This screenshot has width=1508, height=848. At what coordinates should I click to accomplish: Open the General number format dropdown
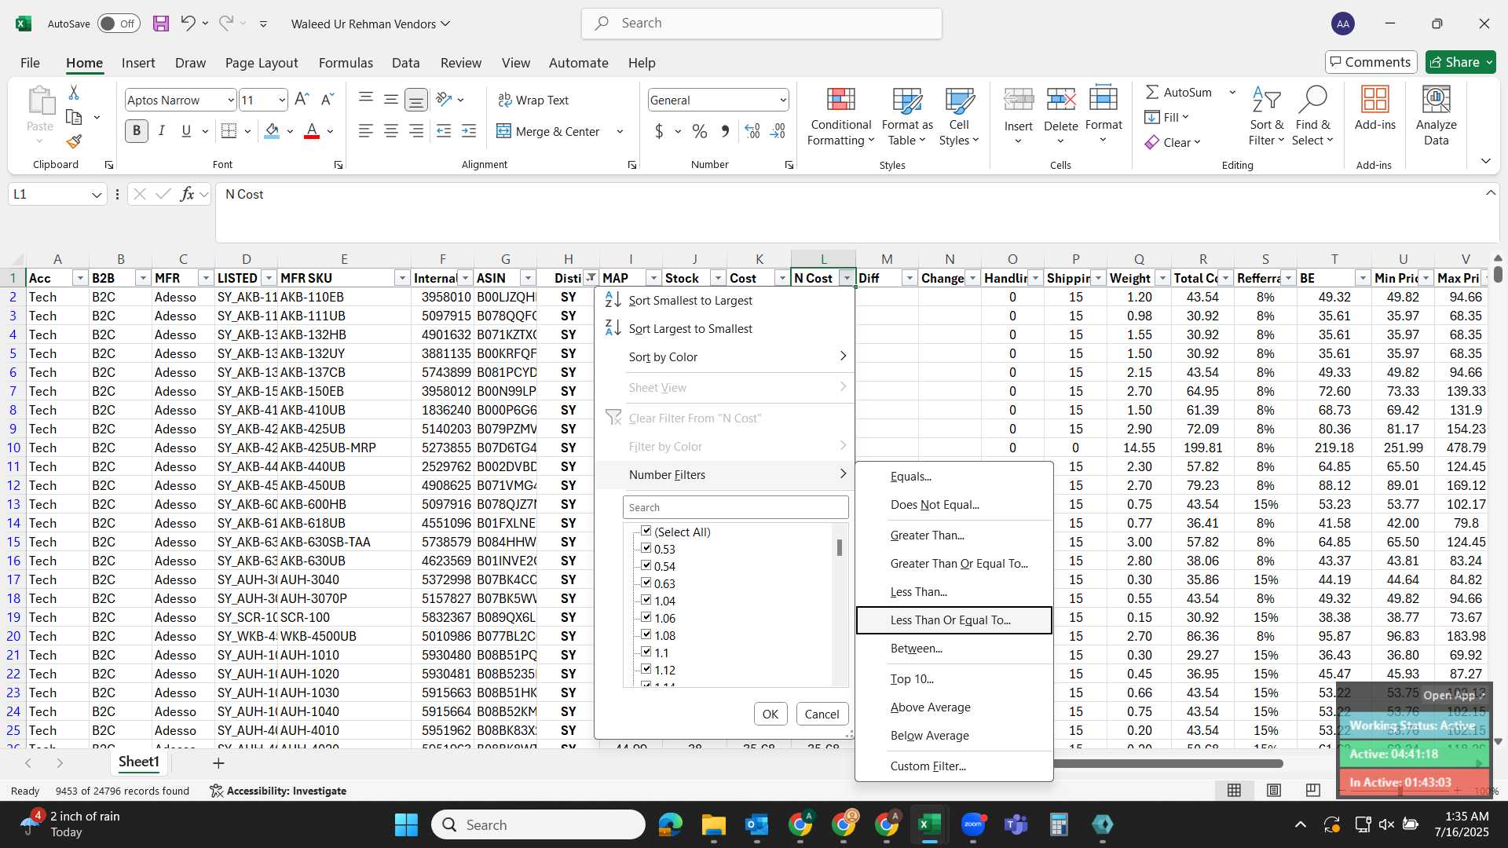pos(782,100)
